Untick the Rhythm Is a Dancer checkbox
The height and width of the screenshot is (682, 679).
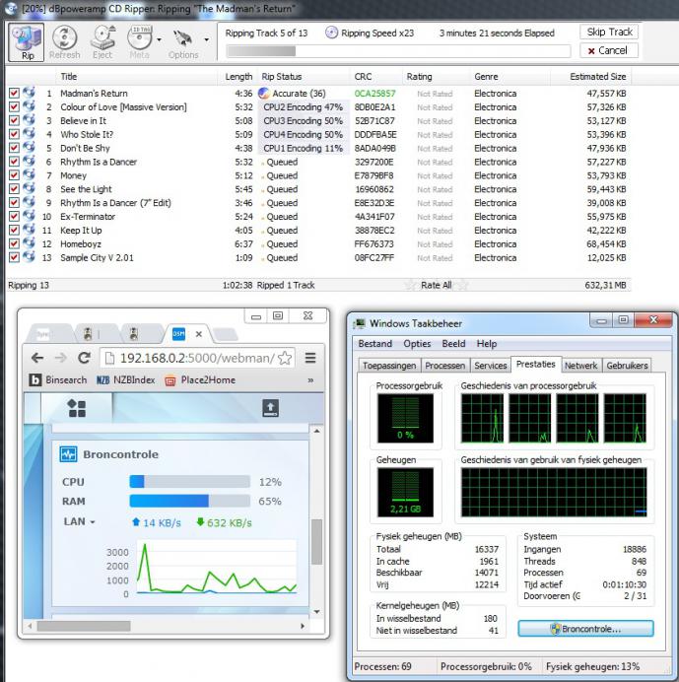pyautogui.click(x=14, y=162)
